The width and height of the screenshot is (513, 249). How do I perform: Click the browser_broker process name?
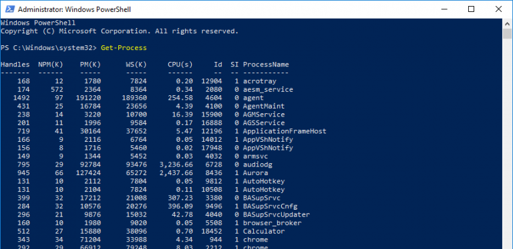pyautogui.click(x=272, y=223)
